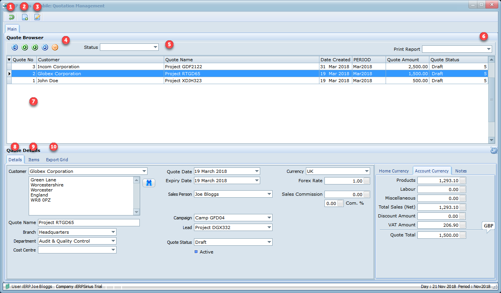Open the Status filter dropdown

point(155,47)
